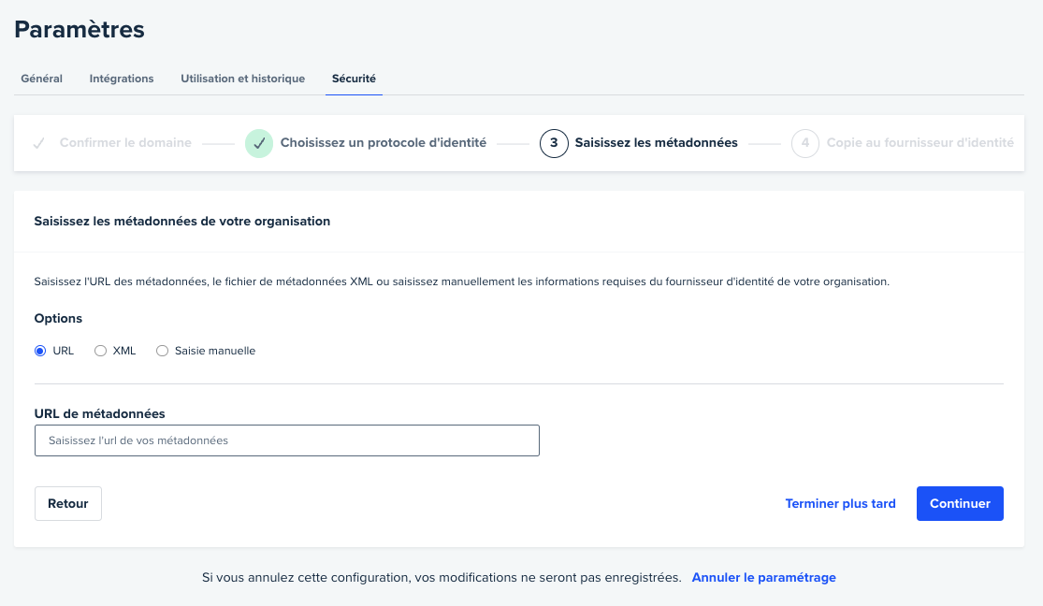This screenshot has width=1043, height=606.
Task: Select the URL radio option
Action: point(40,351)
